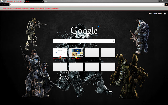Click the back navigation arrow

(2, 4)
